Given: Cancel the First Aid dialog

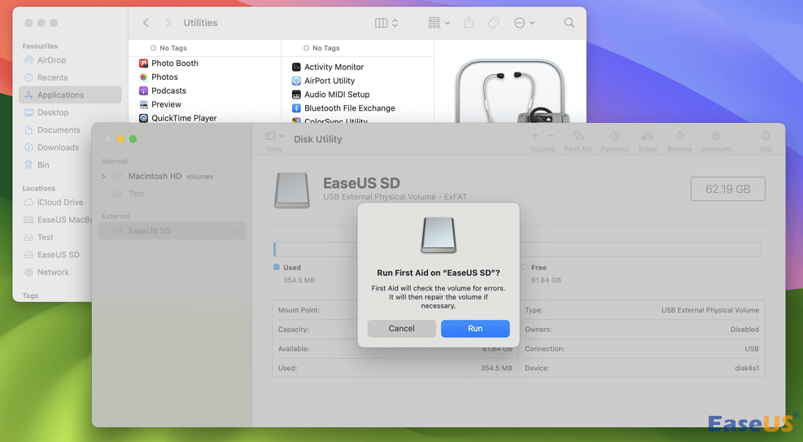Looking at the screenshot, I should 401,328.
